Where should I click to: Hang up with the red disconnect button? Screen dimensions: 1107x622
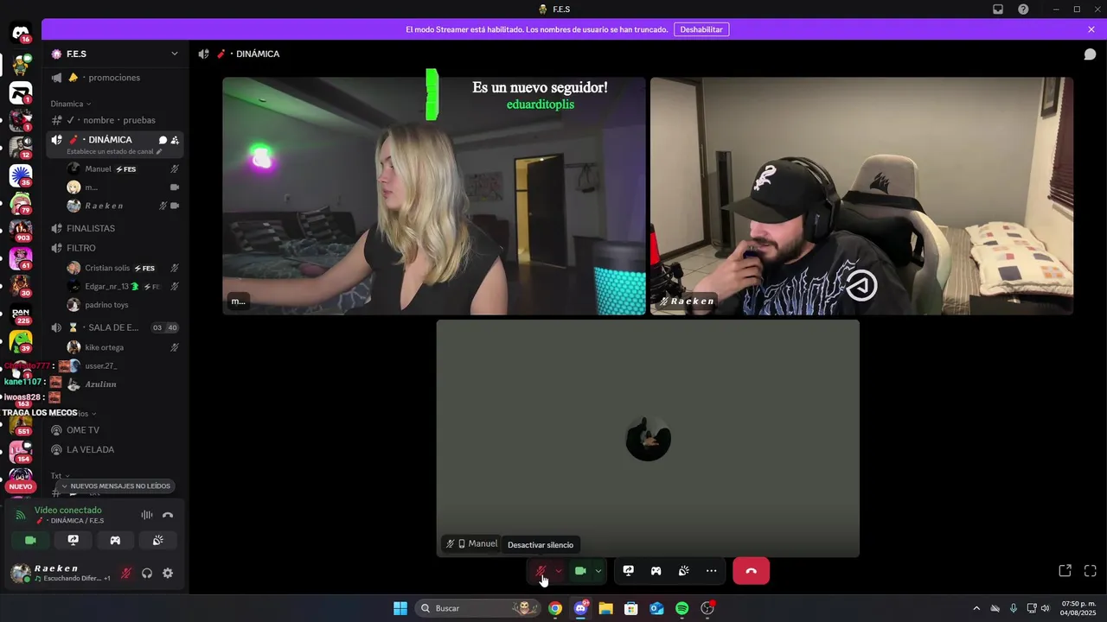tap(751, 571)
